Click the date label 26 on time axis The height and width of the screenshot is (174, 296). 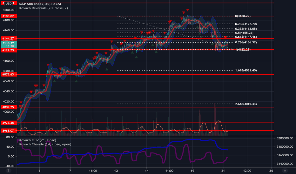pyautogui.click(x=271, y=171)
